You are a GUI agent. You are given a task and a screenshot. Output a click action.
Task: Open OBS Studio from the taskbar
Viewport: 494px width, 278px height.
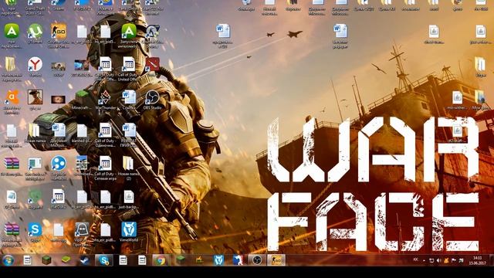coord(256,260)
